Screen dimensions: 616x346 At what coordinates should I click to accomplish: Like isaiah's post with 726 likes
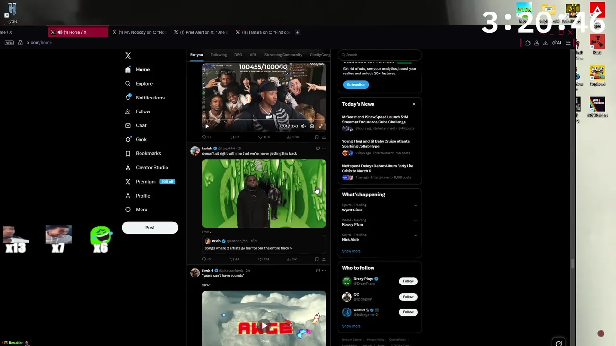pyautogui.click(x=263, y=259)
